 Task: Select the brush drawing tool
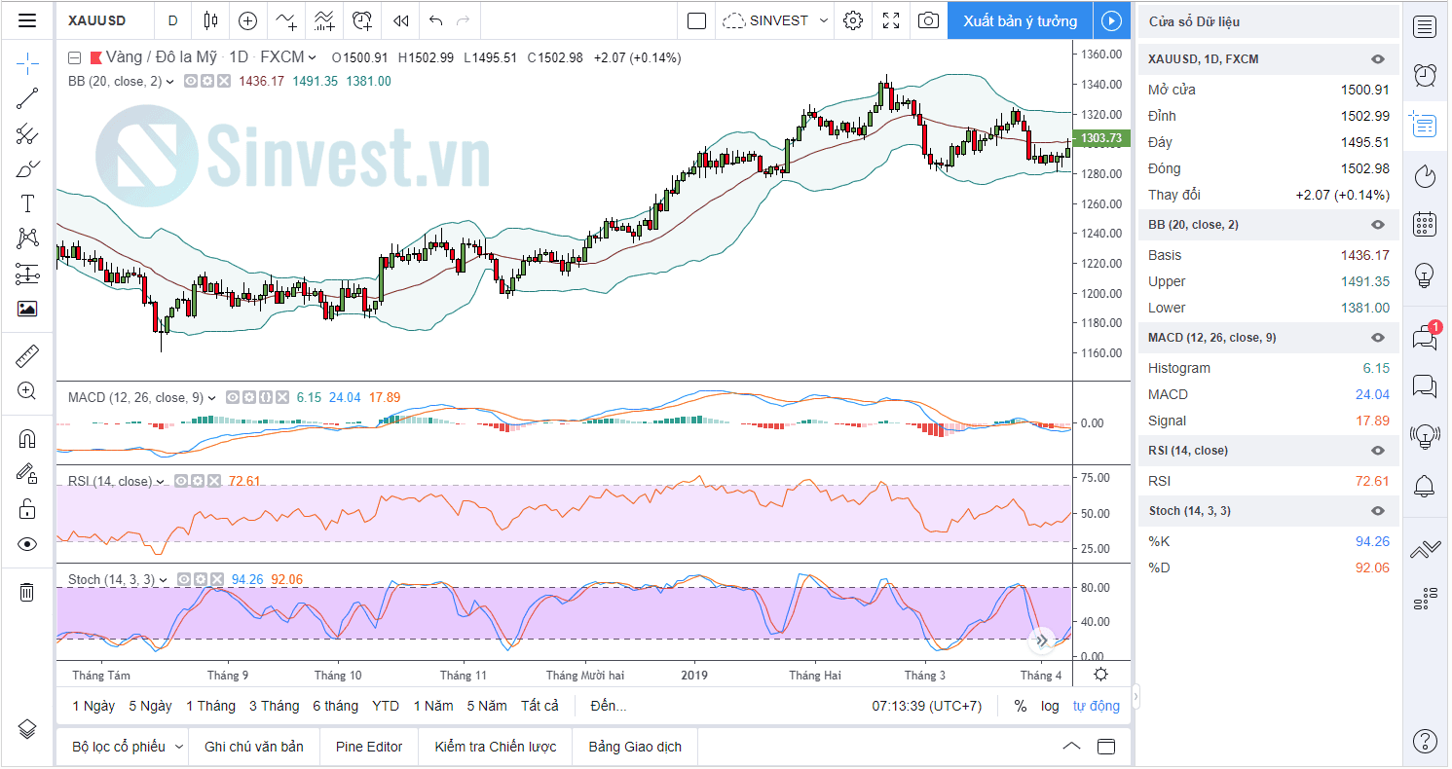[x=27, y=168]
